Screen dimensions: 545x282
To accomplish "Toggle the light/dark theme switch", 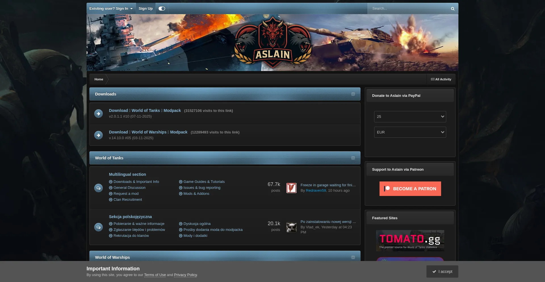I will pos(162,9).
